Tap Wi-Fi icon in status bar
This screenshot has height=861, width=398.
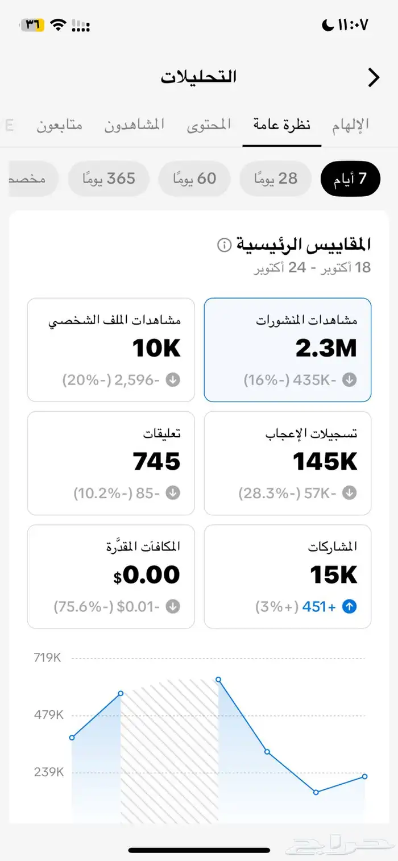57,24
